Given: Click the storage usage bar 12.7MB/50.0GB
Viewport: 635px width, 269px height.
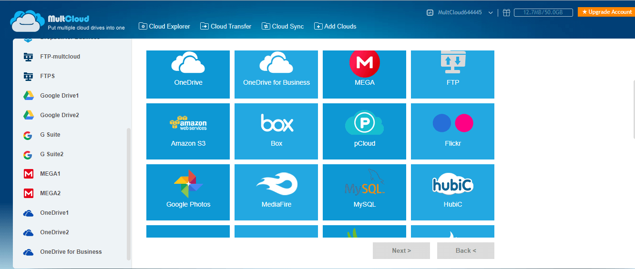Looking at the screenshot, I should click(x=543, y=13).
